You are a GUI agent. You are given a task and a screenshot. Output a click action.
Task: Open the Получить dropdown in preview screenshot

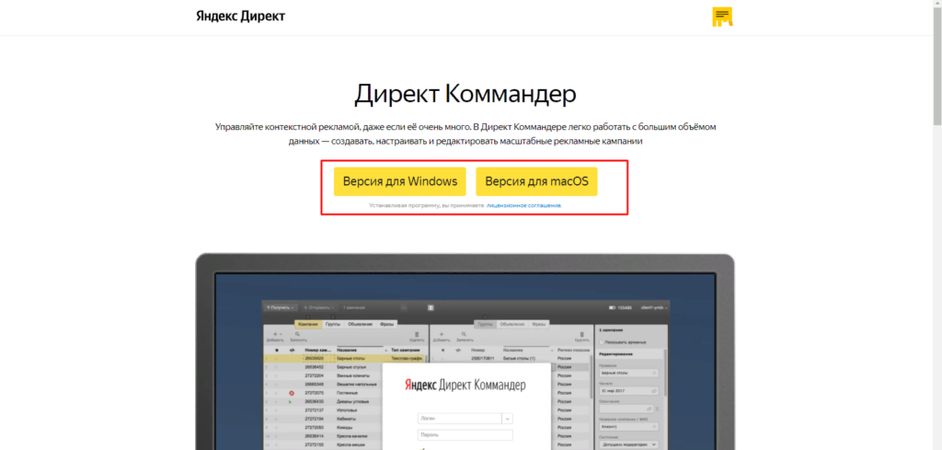coord(280,307)
